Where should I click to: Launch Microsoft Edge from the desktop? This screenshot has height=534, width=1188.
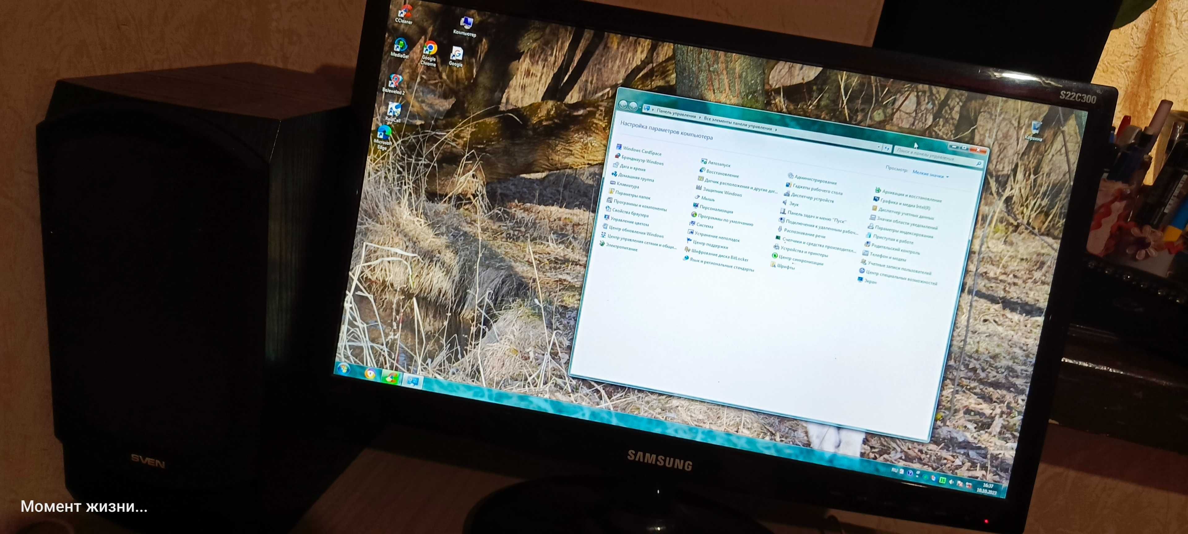click(x=383, y=137)
